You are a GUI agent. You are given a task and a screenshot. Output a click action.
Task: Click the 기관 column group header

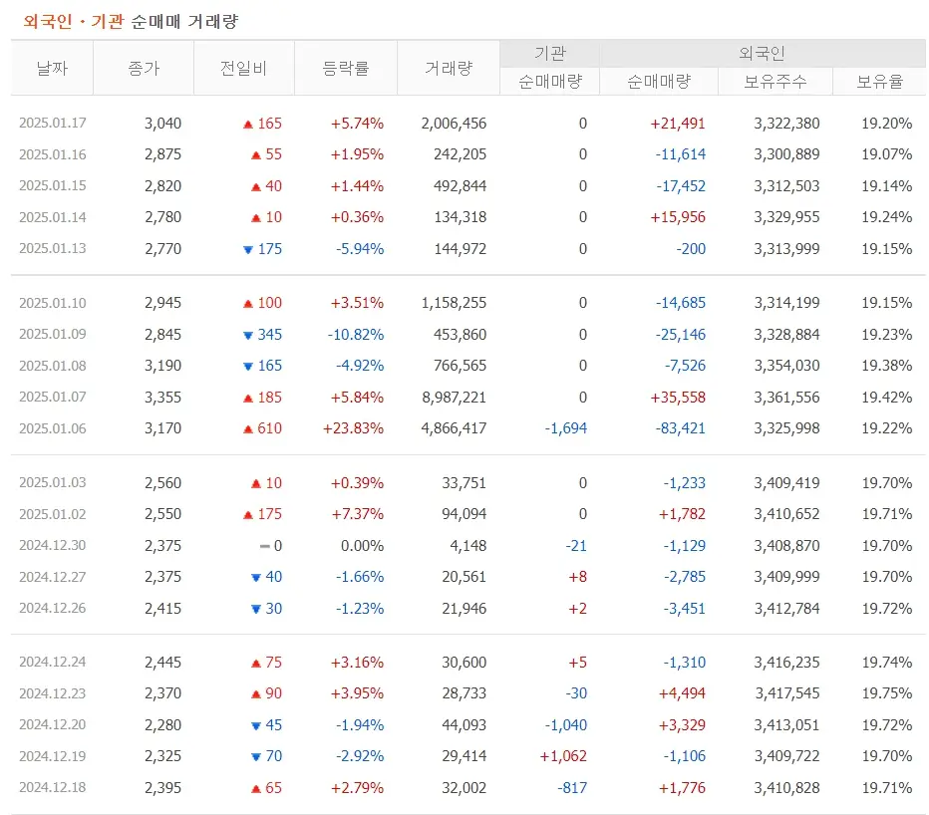(549, 53)
